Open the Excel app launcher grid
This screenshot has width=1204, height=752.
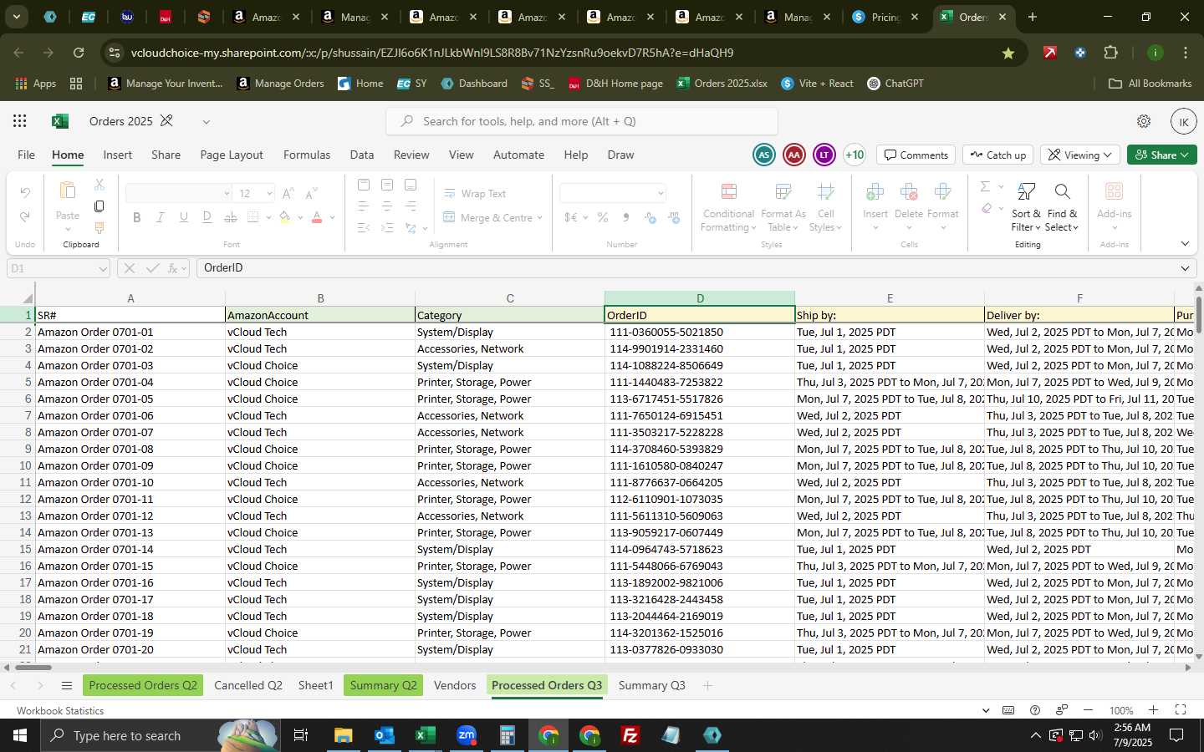click(x=19, y=121)
